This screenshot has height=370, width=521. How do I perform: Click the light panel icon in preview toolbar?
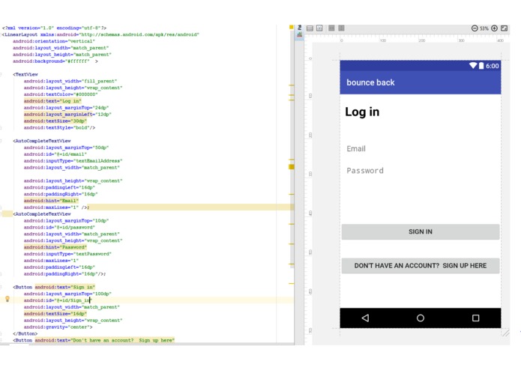coord(310,28)
